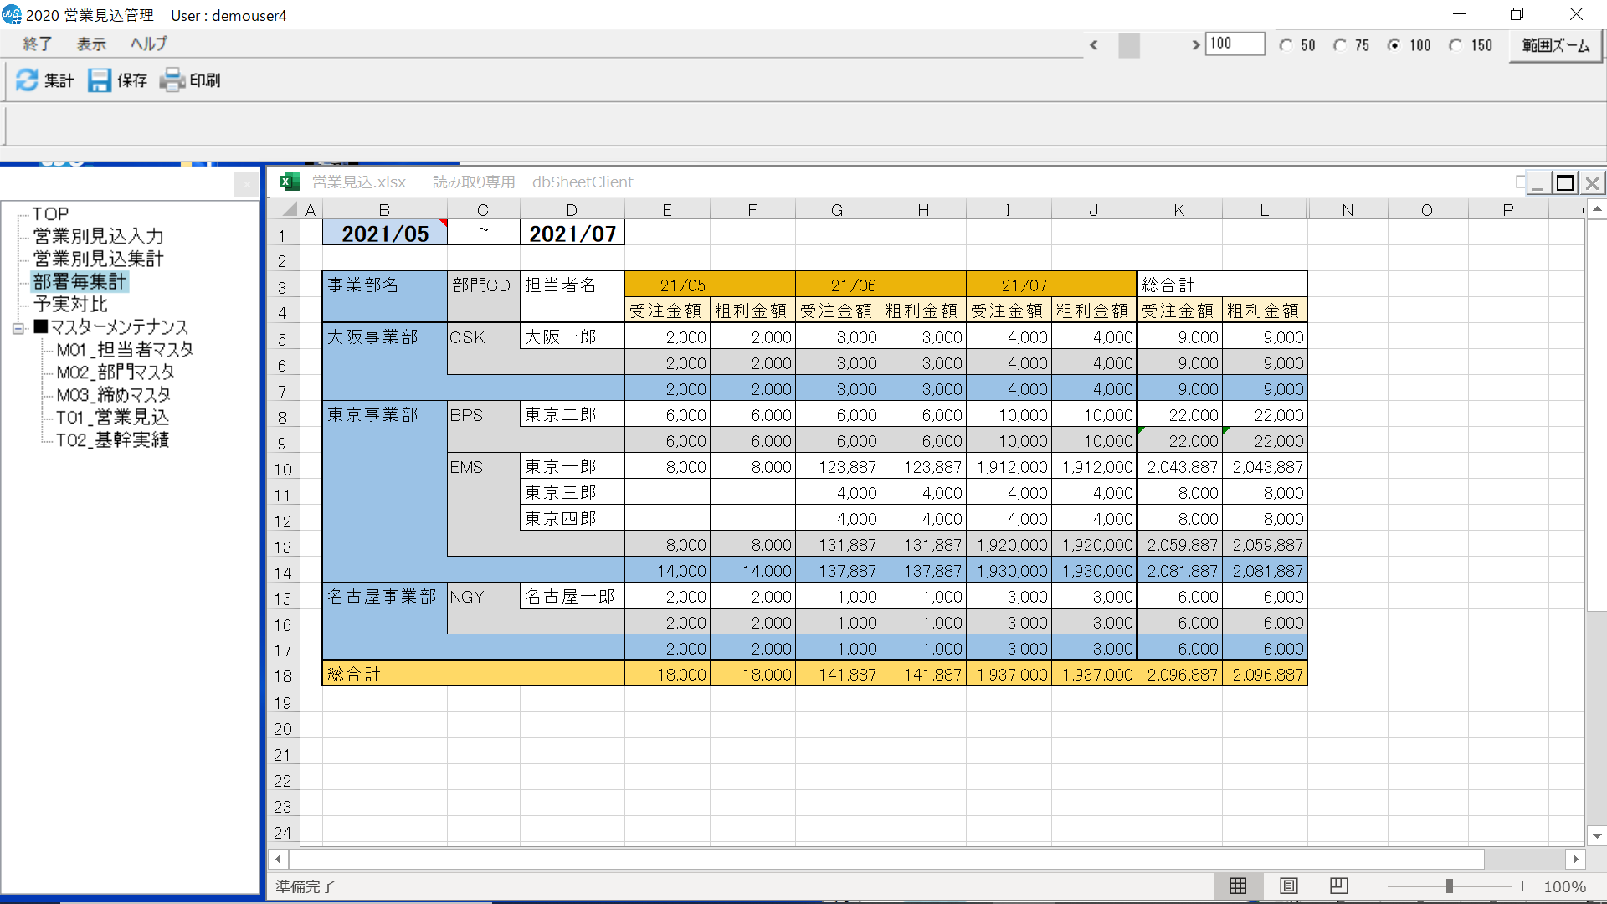The width and height of the screenshot is (1607, 904).
Task: Click the 保存 floppy disk icon
Action: pos(100,80)
